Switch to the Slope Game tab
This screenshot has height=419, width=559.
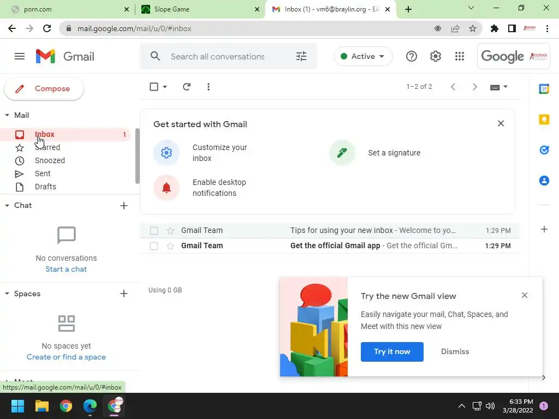pyautogui.click(x=200, y=9)
